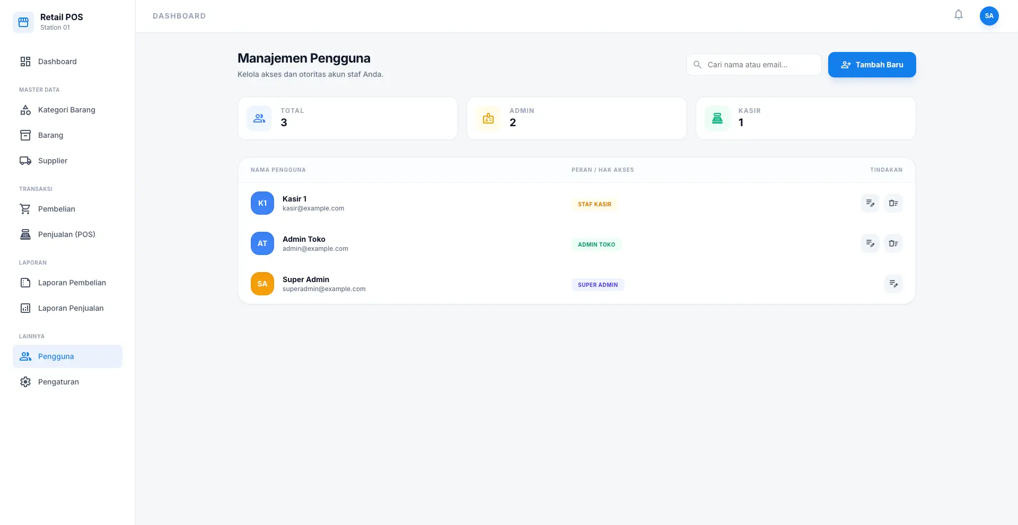
Task: Edit the Super Admin user
Action: [x=893, y=284]
